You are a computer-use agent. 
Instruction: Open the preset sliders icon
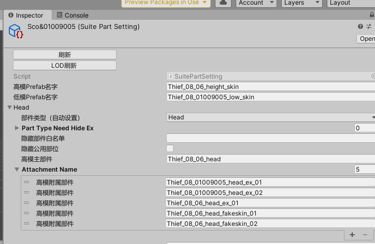(369, 26)
